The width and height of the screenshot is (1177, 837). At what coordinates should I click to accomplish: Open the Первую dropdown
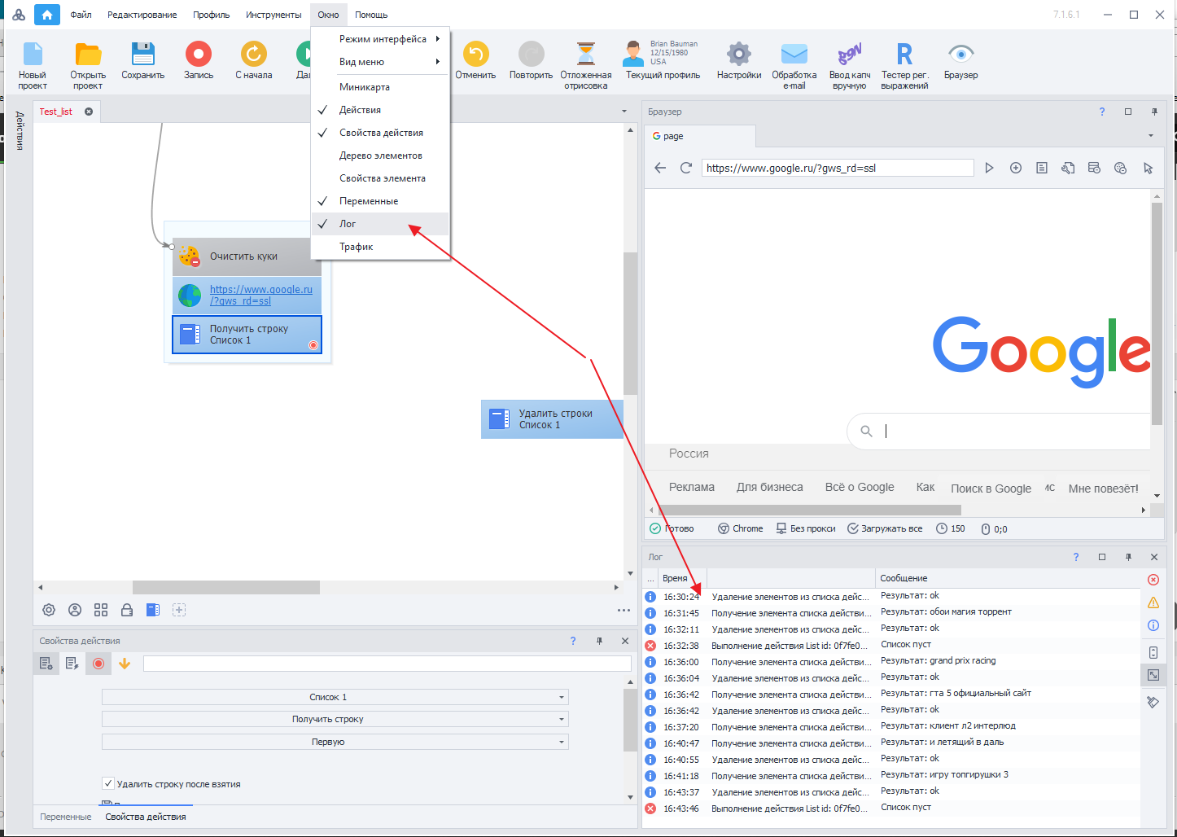(x=335, y=742)
